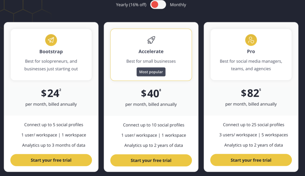Click the Most popular badge
Image resolution: width=305 pixels, height=176 pixels.
[151, 72]
